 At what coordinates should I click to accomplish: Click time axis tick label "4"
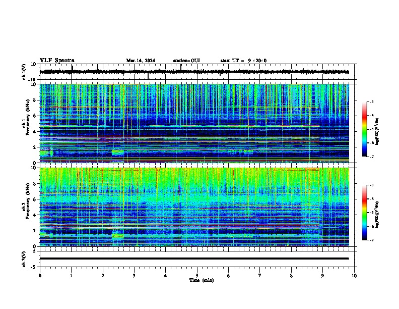[166, 276]
